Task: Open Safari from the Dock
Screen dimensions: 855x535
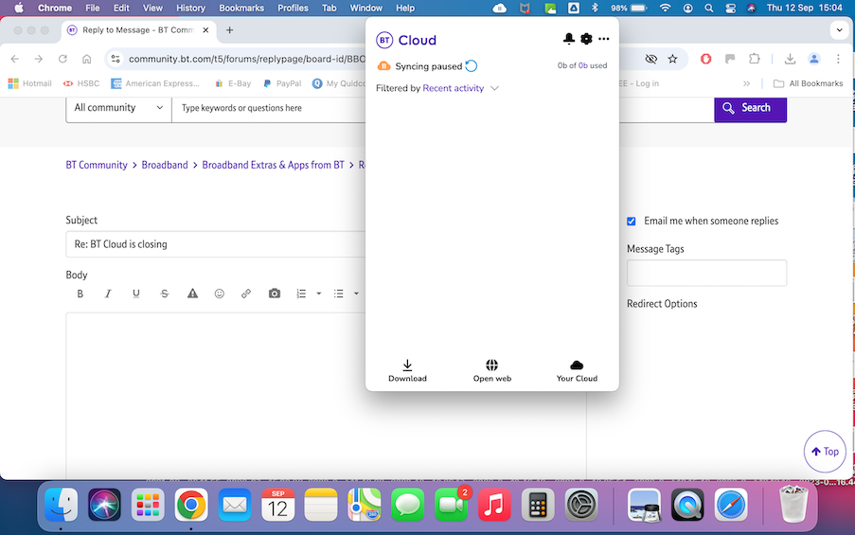Action: click(x=731, y=505)
